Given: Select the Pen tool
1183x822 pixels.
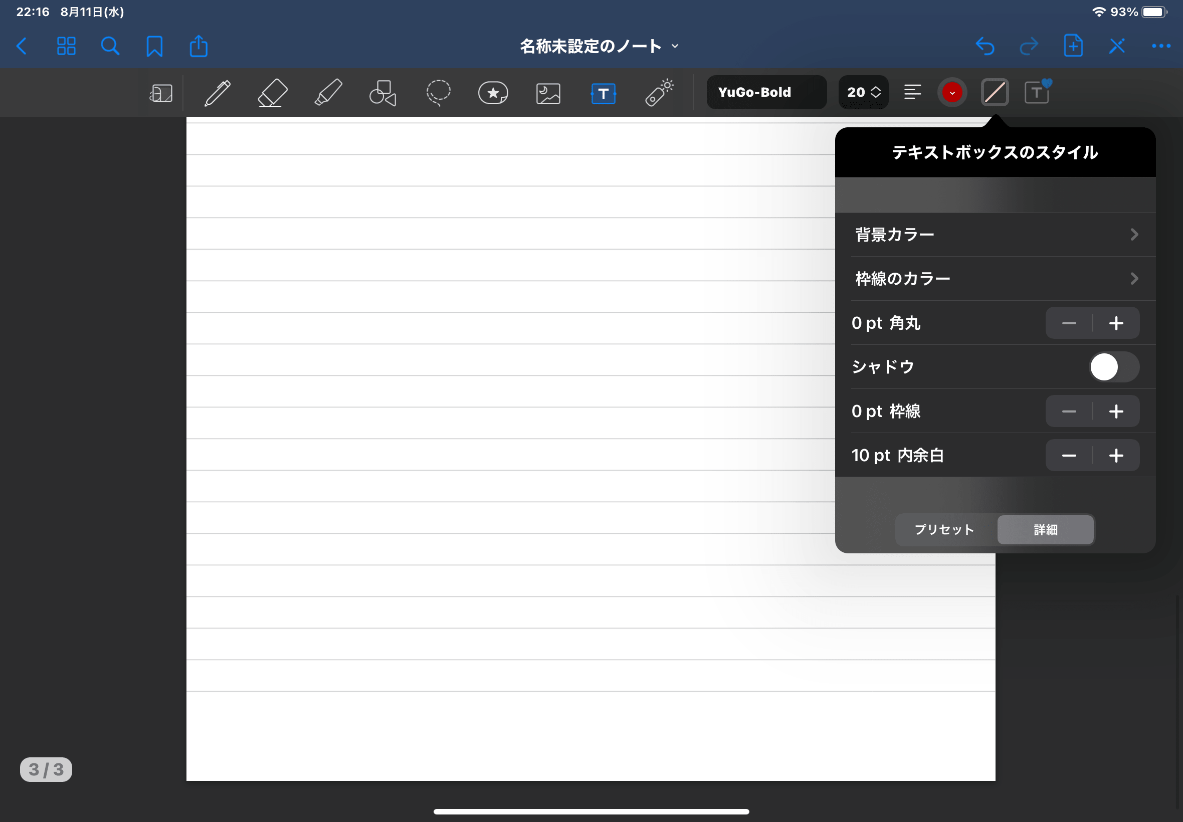Looking at the screenshot, I should (218, 93).
